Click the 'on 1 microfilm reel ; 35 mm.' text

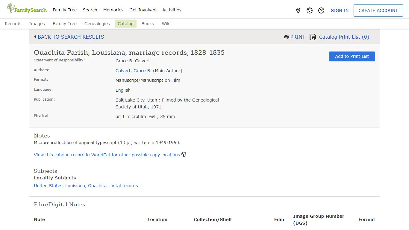(146, 116)
